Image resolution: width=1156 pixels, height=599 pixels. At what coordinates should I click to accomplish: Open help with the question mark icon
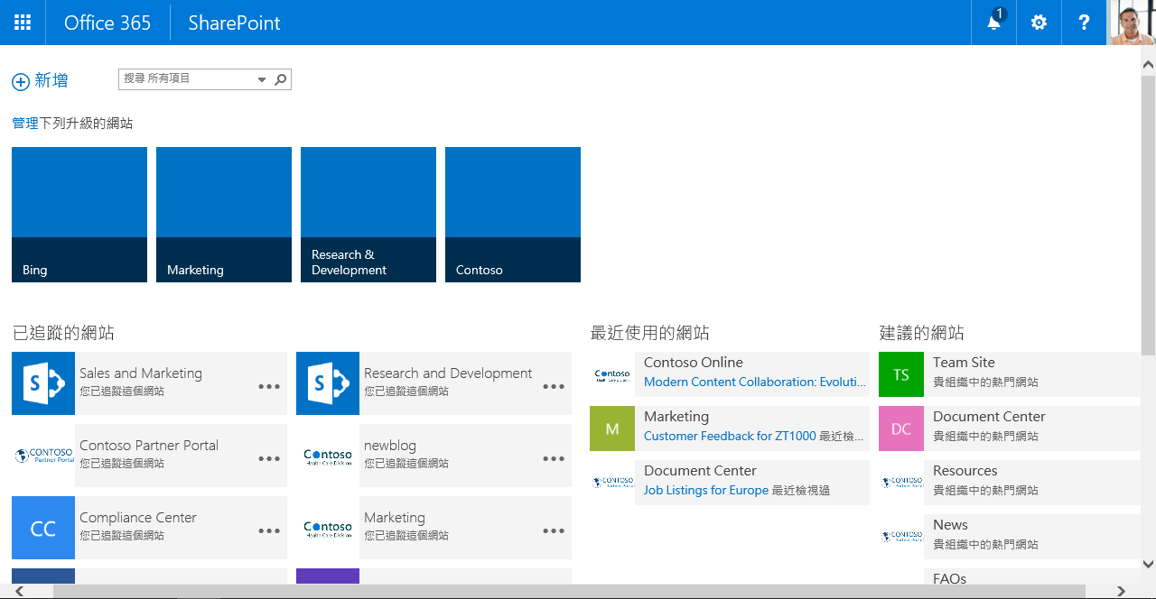pos(1083,23)
